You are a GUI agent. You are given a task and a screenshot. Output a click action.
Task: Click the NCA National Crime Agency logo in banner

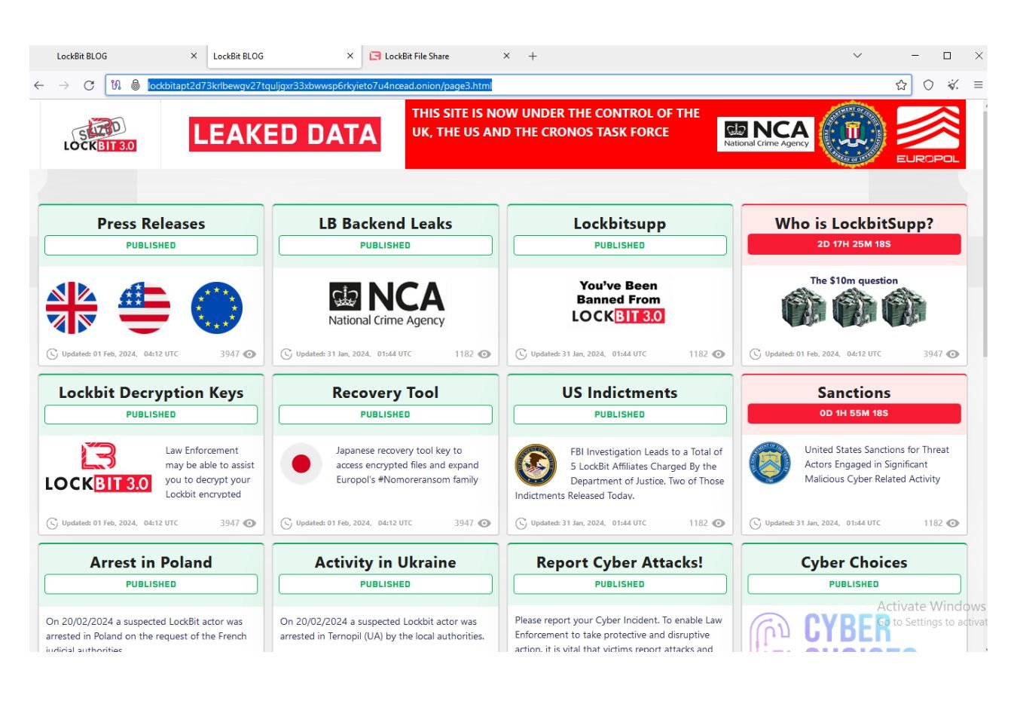coord(765,134)
